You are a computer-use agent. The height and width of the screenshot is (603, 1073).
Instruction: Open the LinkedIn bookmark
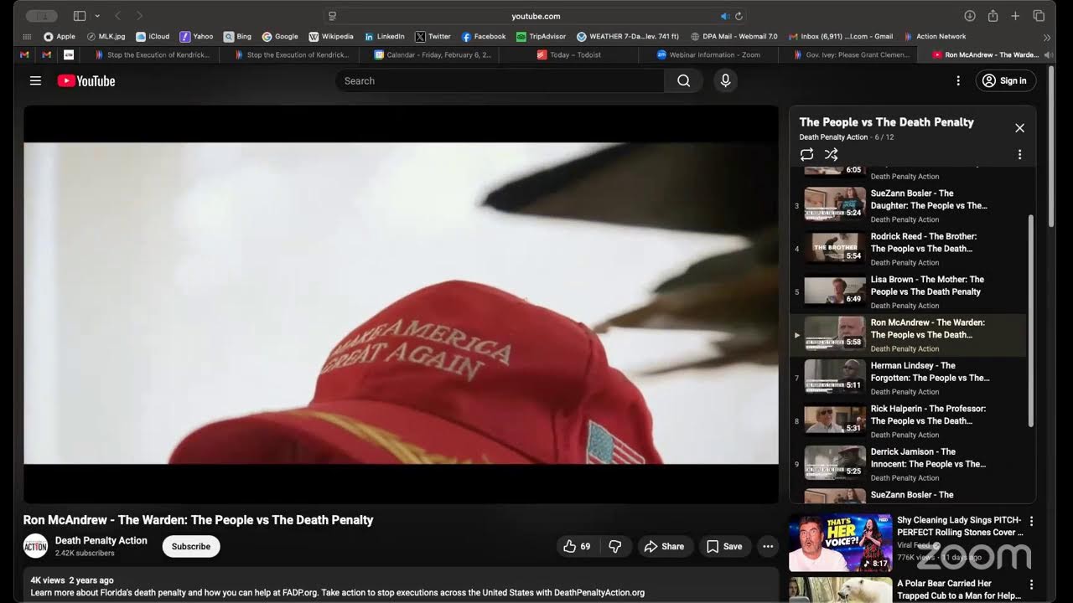coord(385,37)
